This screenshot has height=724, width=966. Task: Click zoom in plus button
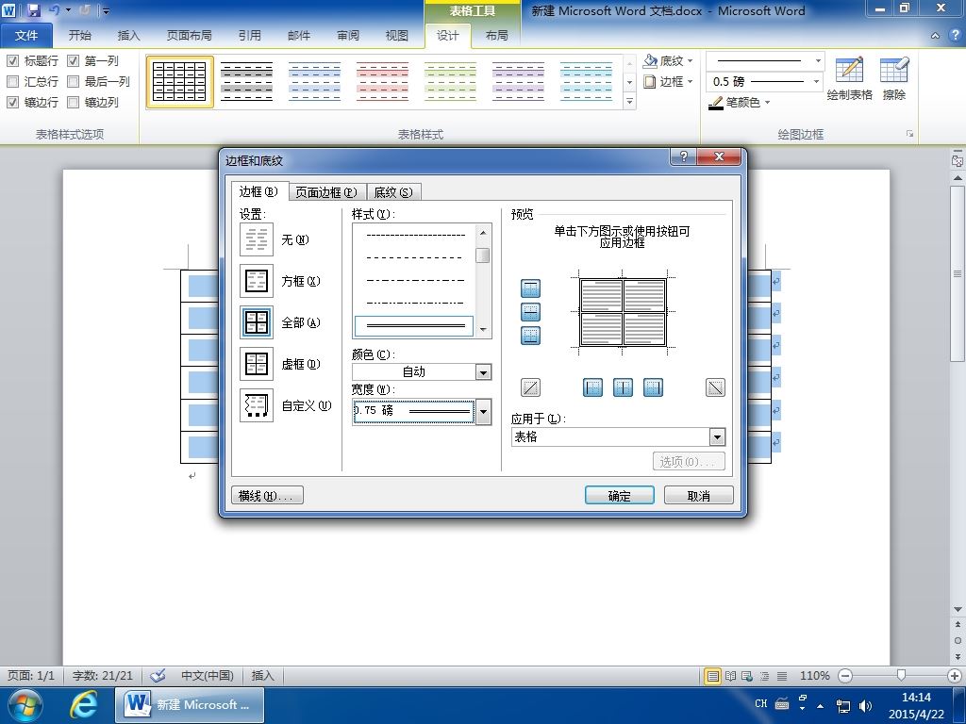pyautogui.click(x=955, y=676)
